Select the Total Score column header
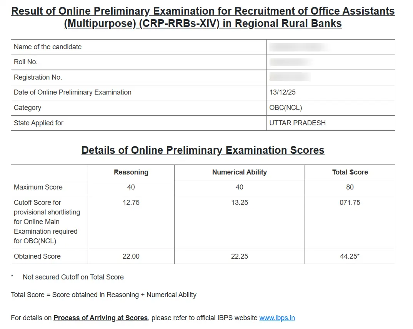 (350, 172)
